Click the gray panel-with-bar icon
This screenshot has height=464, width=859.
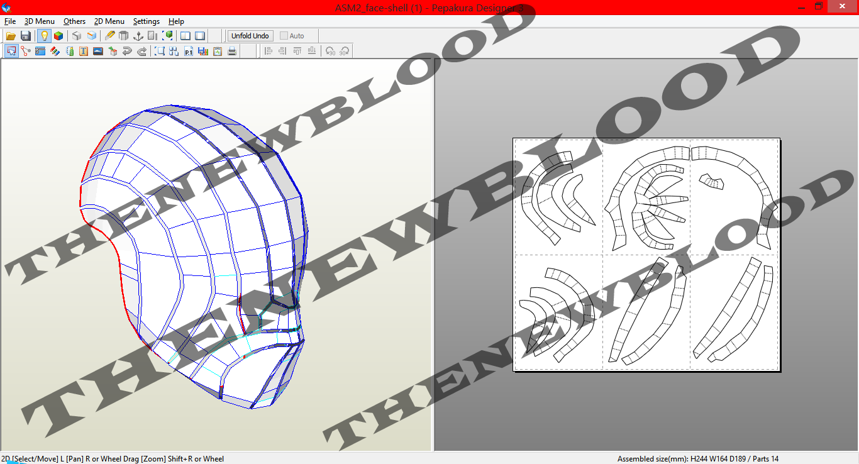(x=153, y=36)
